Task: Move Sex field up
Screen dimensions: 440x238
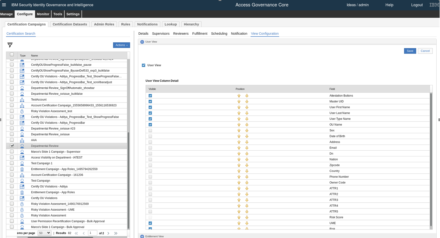Action: pyautogui.click(x=239, y=130)
